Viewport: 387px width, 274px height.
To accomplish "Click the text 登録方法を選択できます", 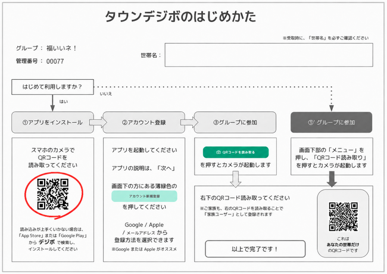I will coord(144,240).
